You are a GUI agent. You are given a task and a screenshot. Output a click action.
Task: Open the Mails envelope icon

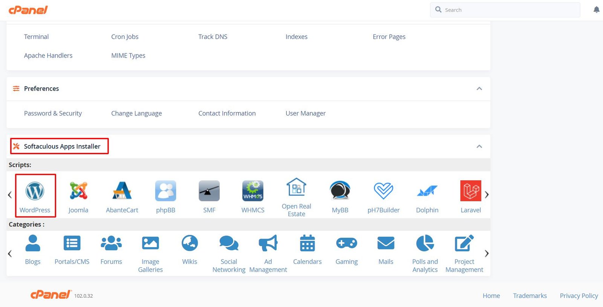[386, 243]
